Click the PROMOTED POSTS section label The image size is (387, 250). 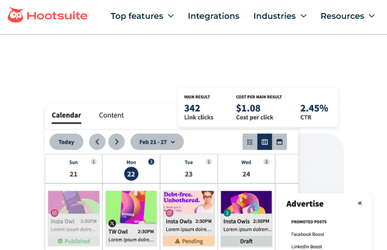click(309, 222)
